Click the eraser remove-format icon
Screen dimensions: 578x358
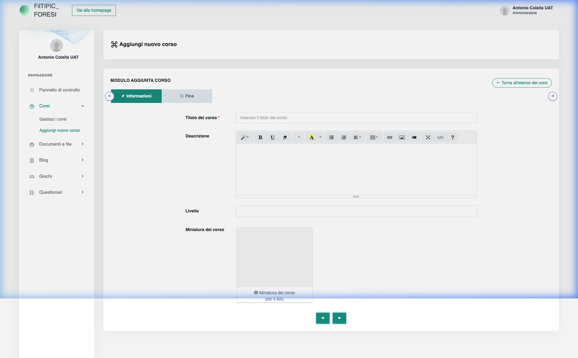click(x=285, y=137)
